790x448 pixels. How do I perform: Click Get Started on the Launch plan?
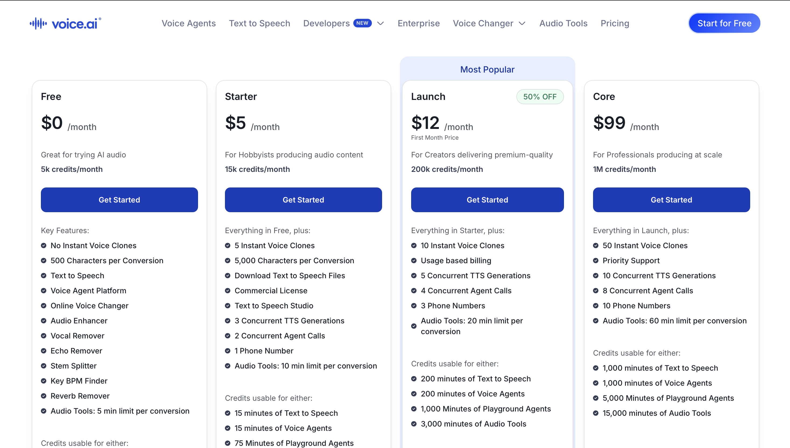(x=487, y=200)
